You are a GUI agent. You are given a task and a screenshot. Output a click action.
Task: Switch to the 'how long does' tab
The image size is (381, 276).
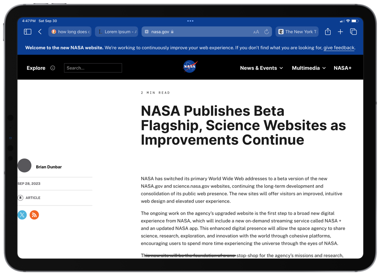click(70, 32)
